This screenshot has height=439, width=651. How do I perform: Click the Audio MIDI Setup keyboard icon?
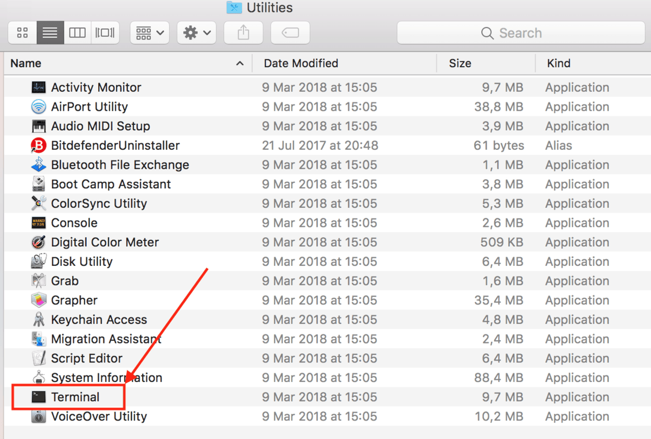coord(39,126)
